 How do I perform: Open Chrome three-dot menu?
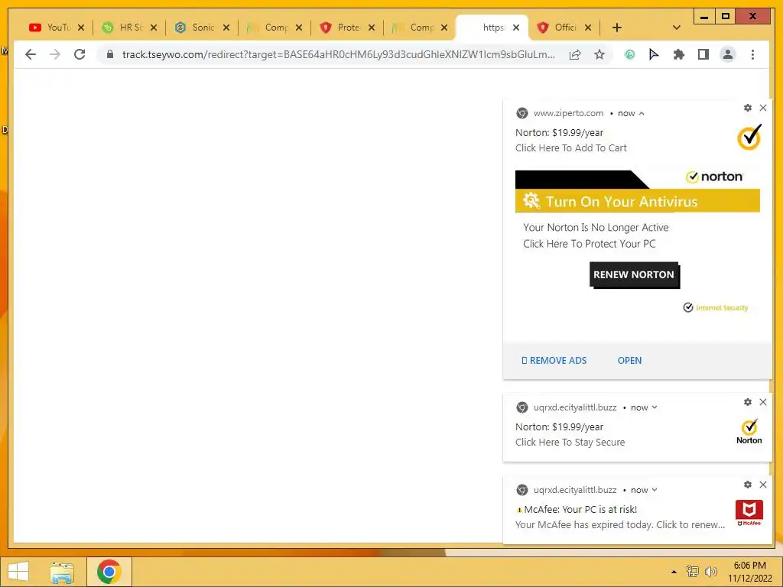[752, 54]
